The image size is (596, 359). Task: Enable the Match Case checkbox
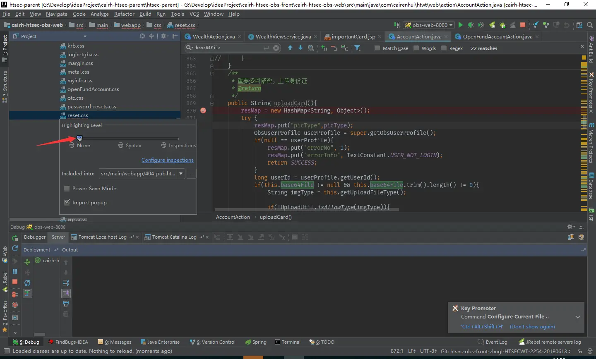click(x=377, y=48)
